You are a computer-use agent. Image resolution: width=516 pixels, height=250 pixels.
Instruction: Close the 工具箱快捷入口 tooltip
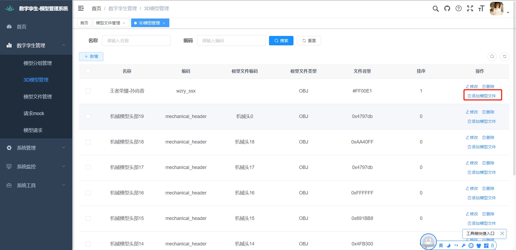tap(502, 233)
